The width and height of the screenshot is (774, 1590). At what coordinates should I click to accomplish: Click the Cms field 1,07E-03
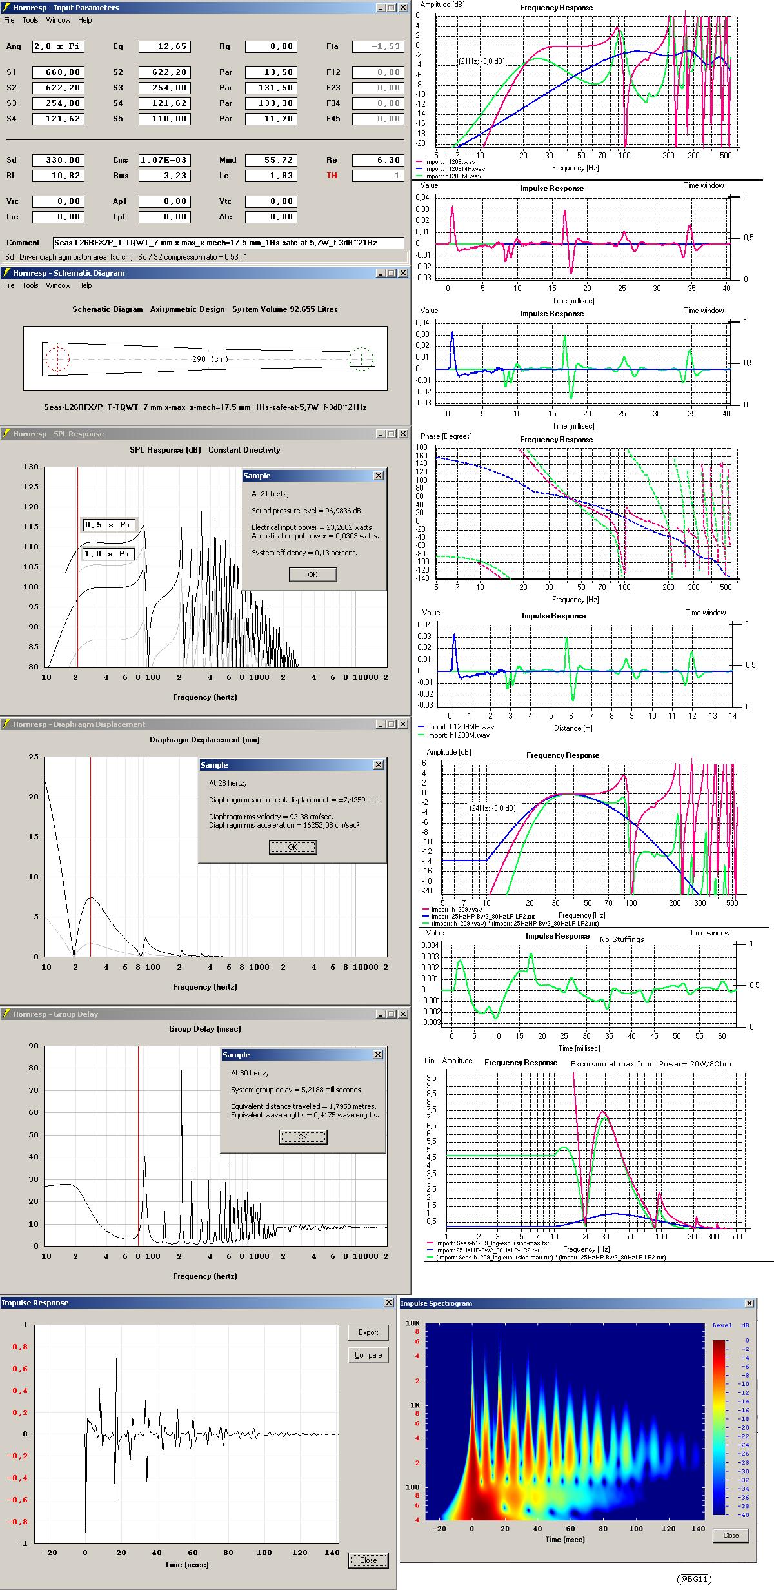coord(164,160)
